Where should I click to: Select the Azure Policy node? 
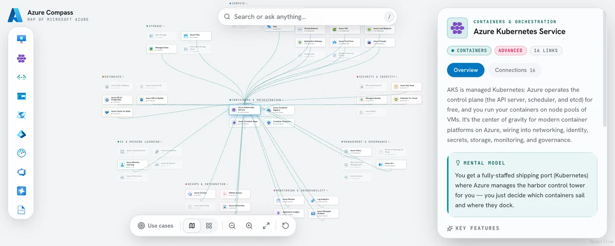pyautogui.click(x=357, y=152)
